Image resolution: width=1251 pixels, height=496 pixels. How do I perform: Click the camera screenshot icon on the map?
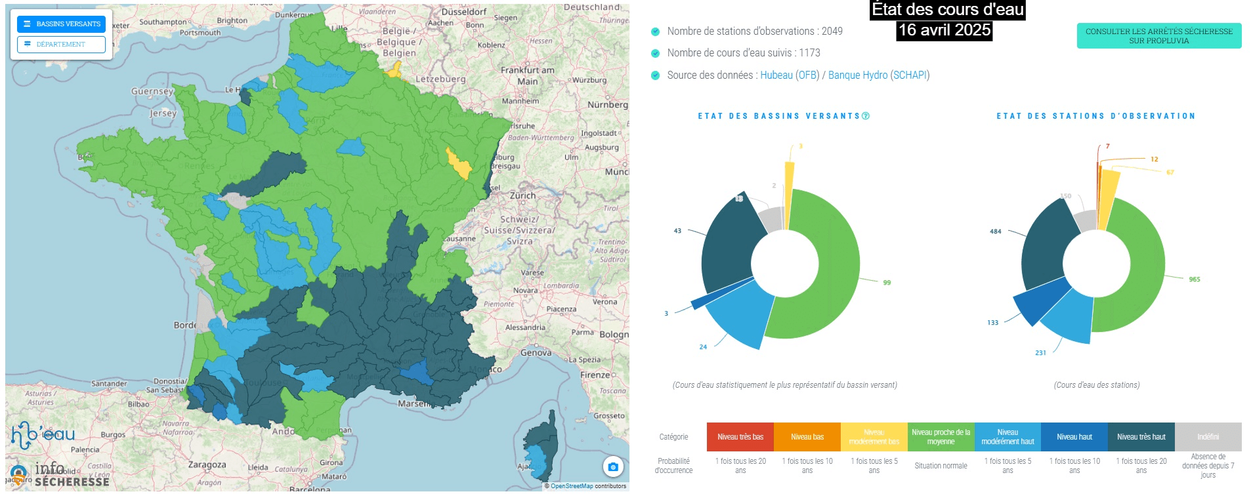point(612,466)
